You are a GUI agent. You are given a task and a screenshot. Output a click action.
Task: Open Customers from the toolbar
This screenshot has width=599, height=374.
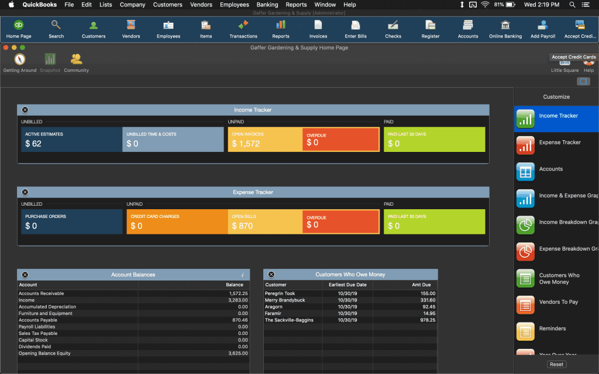pyautogui.click(x=94, y=29)
